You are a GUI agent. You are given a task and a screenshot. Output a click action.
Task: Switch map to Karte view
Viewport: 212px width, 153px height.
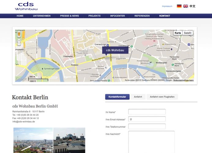tap(178, 33)
